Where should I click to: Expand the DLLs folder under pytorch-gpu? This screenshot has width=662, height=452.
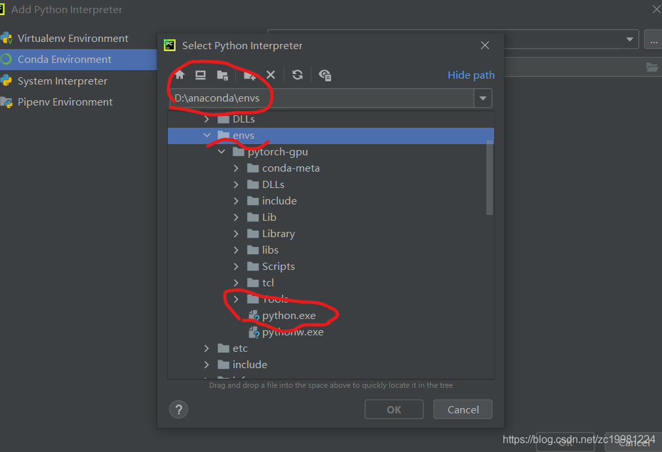coord(236,185)
